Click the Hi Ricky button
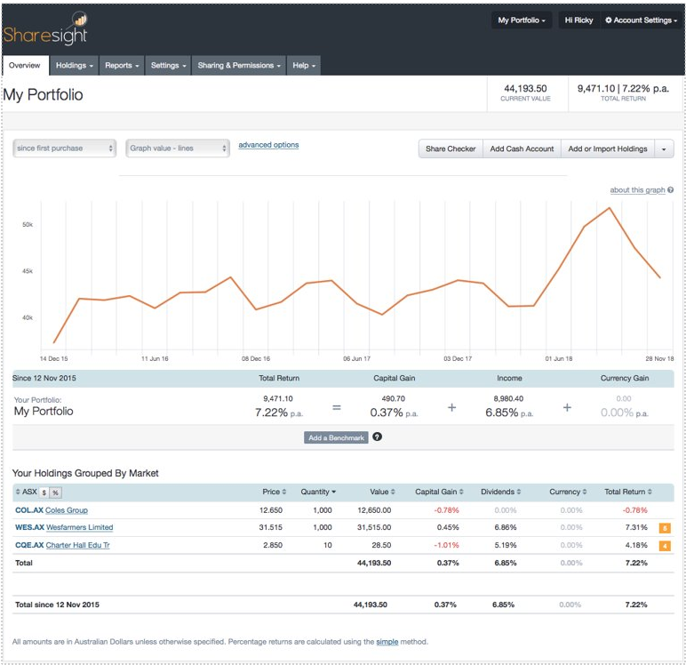 tap(578, 20)
